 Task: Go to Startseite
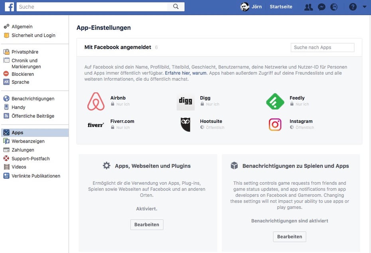281,7
